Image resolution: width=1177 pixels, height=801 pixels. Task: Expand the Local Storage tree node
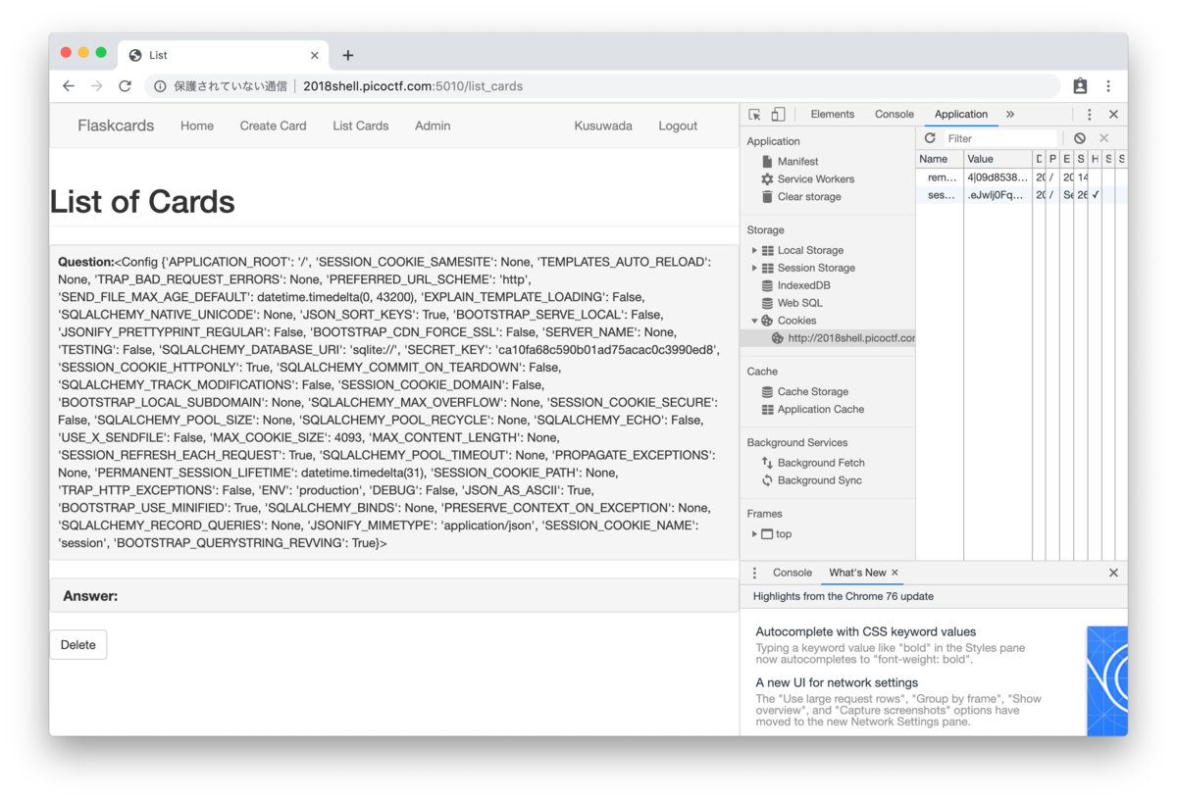pyautogui.click(x=754, y=251)
